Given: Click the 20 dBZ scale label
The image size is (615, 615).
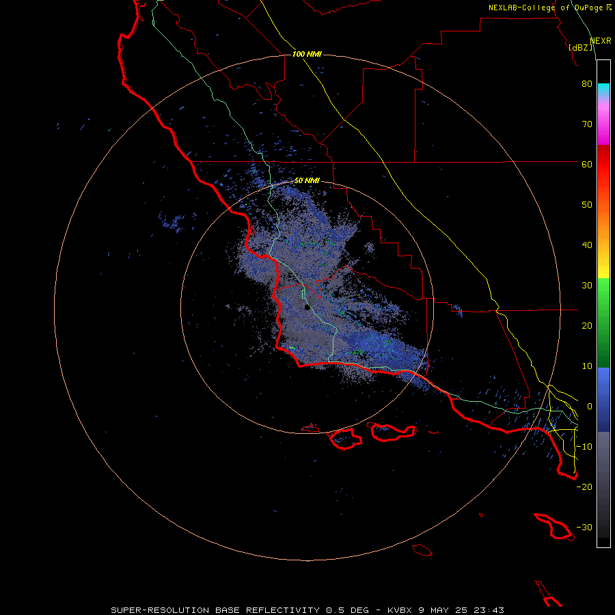Looking at the screenshot, I should click(587, 325).
